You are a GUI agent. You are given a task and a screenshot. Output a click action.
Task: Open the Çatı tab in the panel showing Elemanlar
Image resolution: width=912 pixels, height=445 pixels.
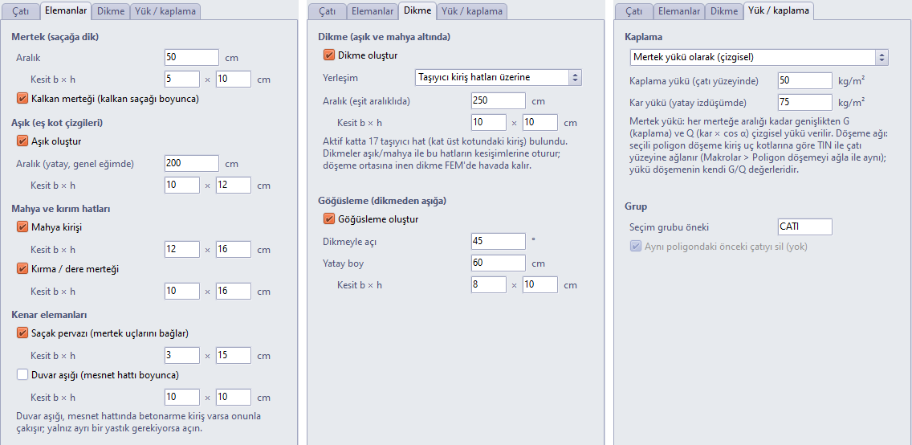pos(21,11)
